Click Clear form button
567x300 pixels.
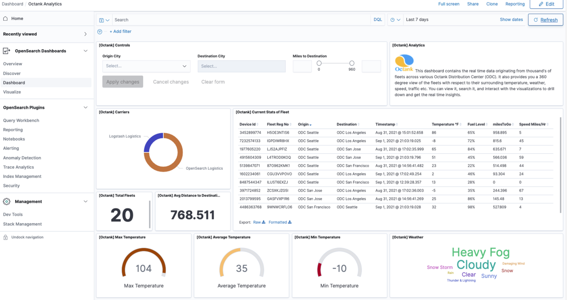tap(213, 82)
